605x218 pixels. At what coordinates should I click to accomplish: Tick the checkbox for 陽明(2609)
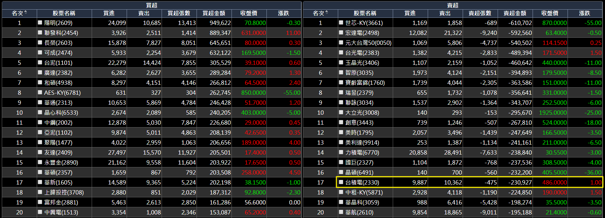pyautogui.click(x=40, y=22)
